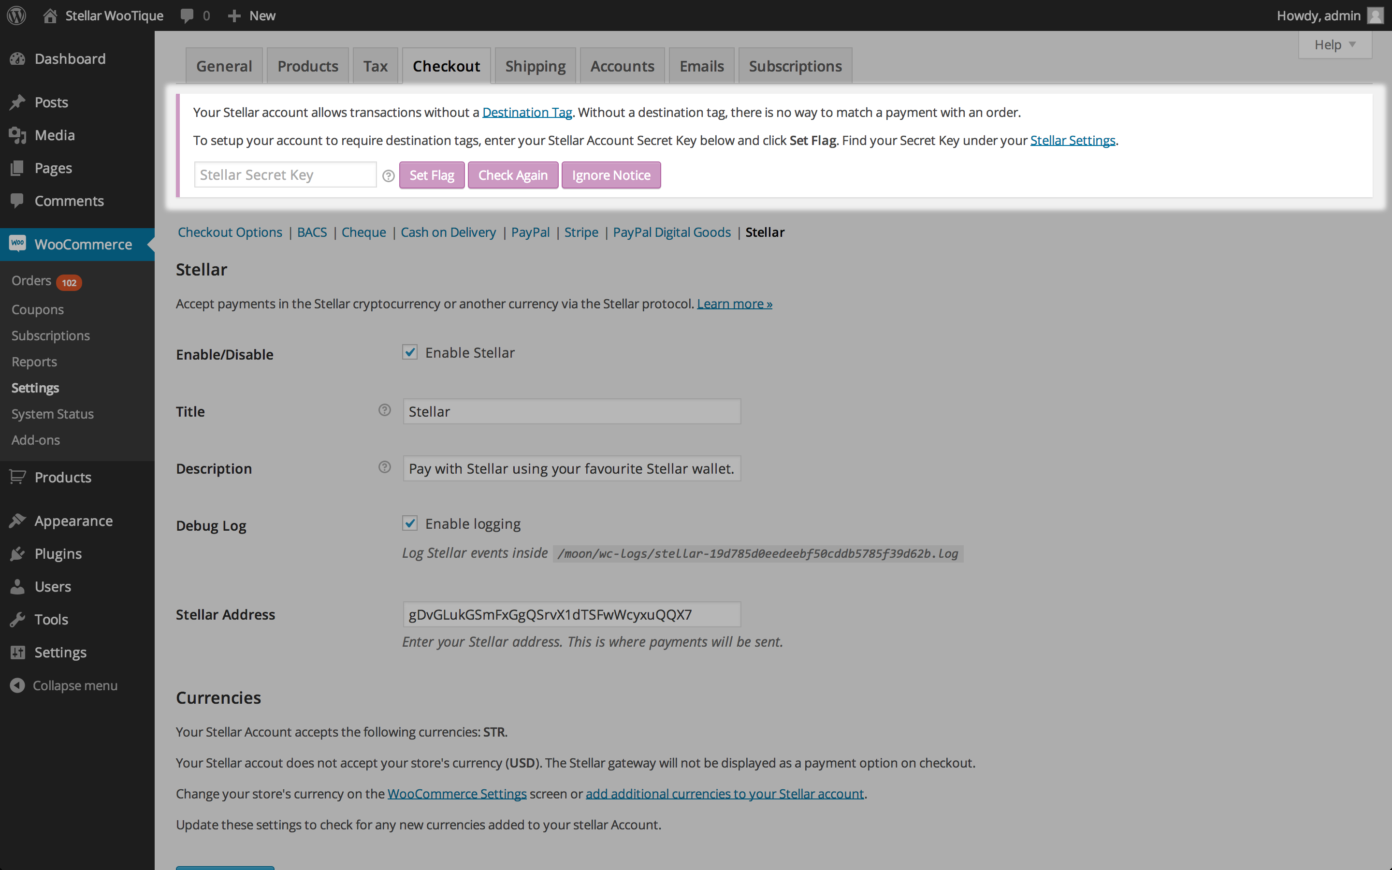This screenshot has width=1392, height=870.
Task: Click the plus icon next to New
Action: coord(234,15)
